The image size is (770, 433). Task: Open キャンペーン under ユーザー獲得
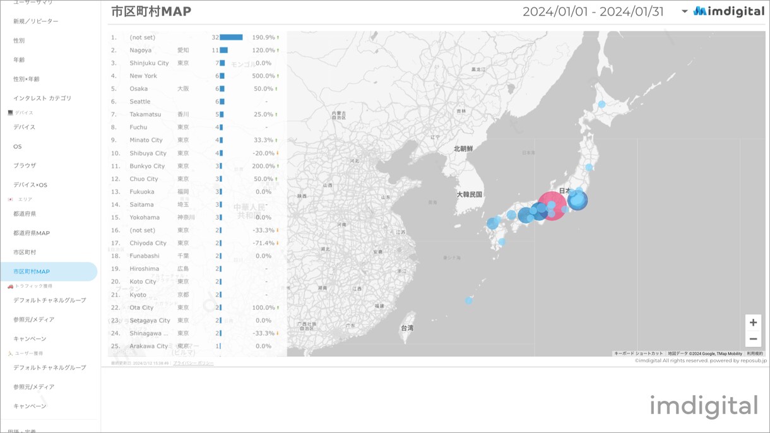30,406
